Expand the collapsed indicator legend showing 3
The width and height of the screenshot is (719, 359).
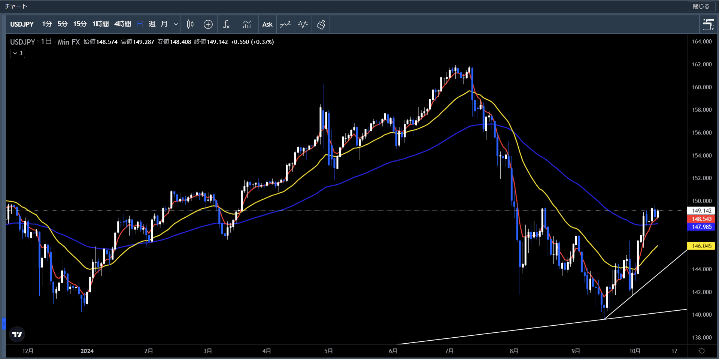pos(18,53)
